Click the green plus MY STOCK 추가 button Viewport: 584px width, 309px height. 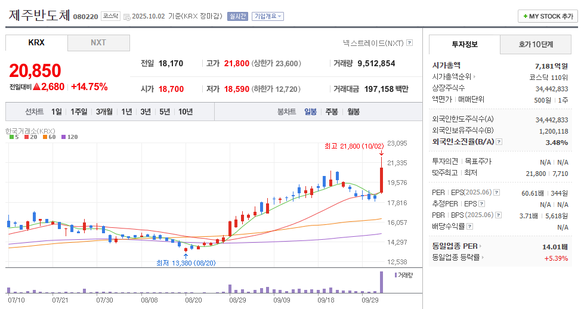tap(548, 16)
